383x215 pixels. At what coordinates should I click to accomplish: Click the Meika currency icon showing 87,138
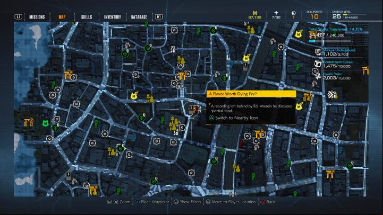point(255,13)
